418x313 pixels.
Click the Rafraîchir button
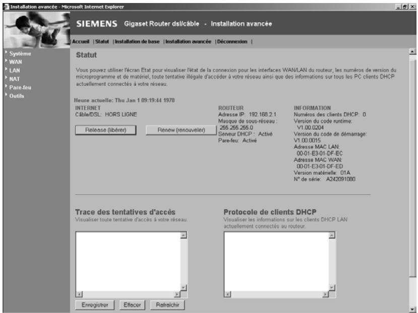[x=167, y=305]
